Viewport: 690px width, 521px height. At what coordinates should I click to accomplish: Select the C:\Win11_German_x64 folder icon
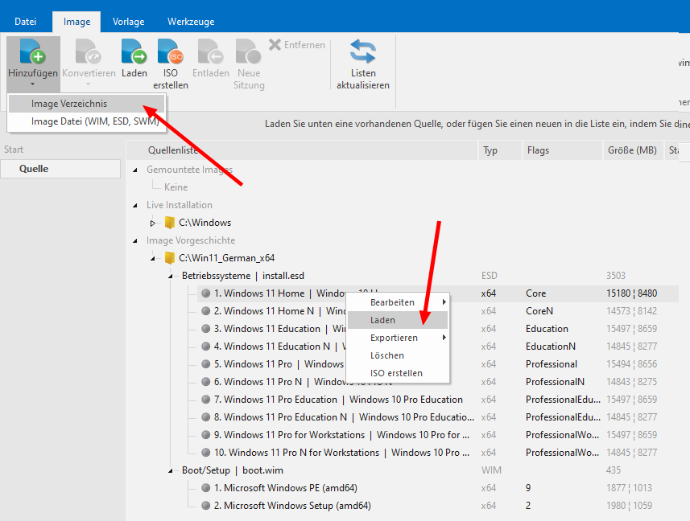170,258
